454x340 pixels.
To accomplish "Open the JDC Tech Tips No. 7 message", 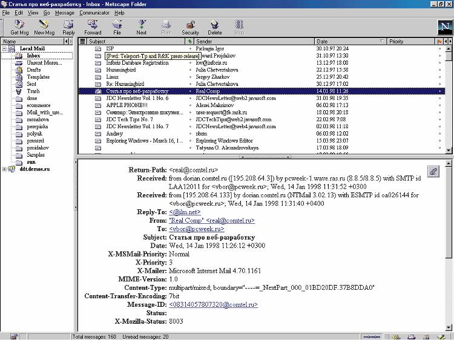I will click(260, 120).
